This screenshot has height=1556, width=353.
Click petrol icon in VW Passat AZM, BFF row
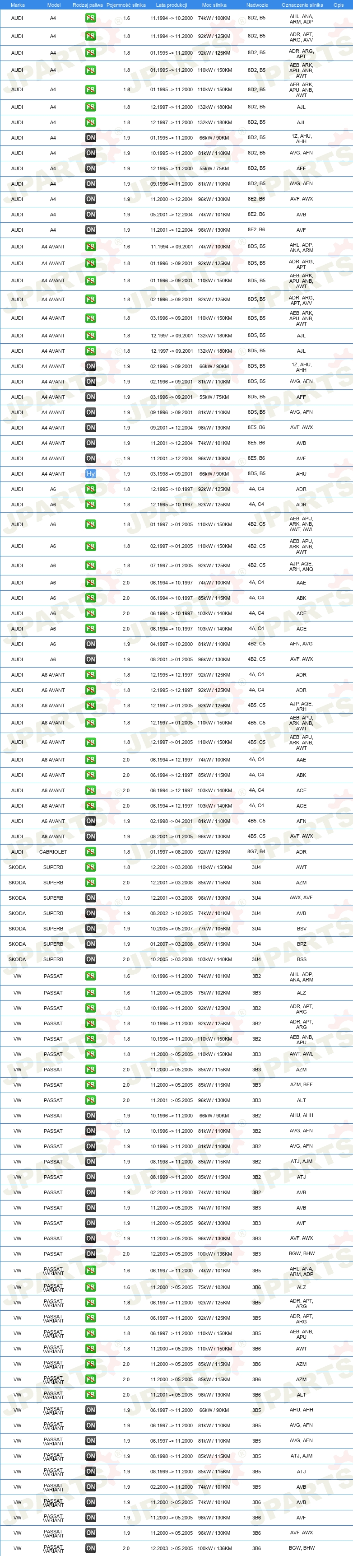pos(91,1085)
